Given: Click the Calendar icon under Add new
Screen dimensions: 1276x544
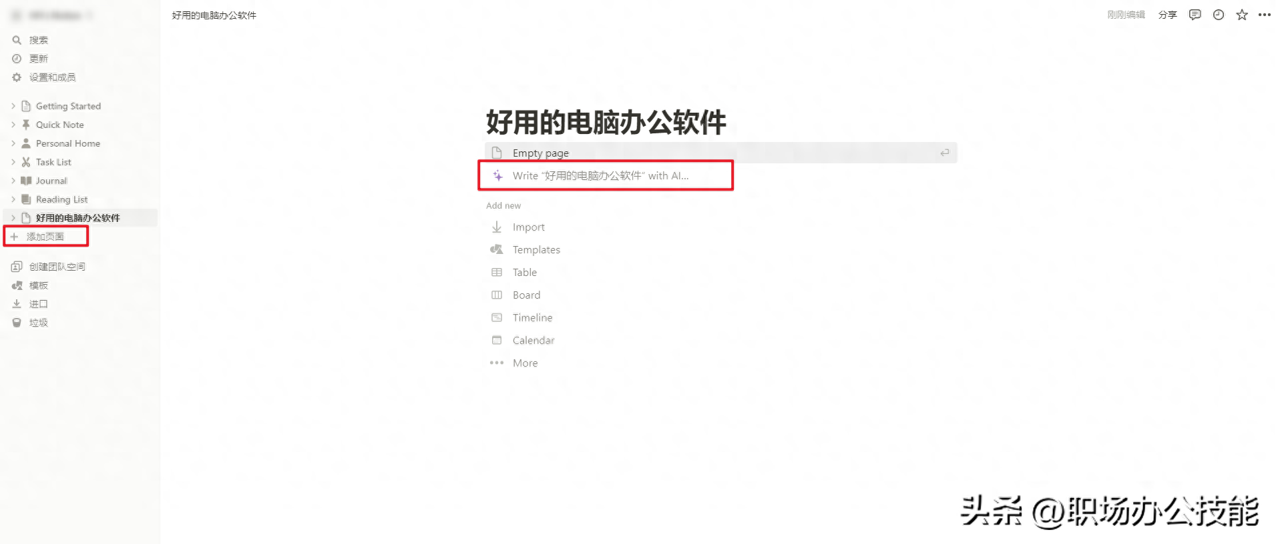Looking at the screenshot, I should coord(497,340).
